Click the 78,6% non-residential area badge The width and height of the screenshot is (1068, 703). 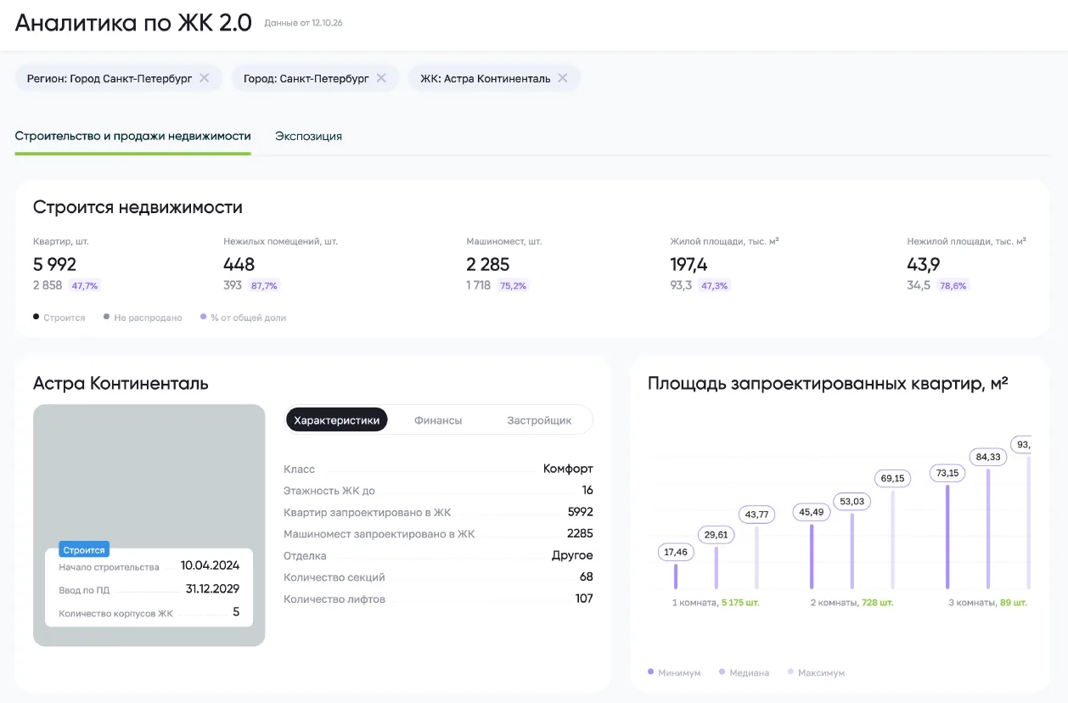tap(953, 285)
